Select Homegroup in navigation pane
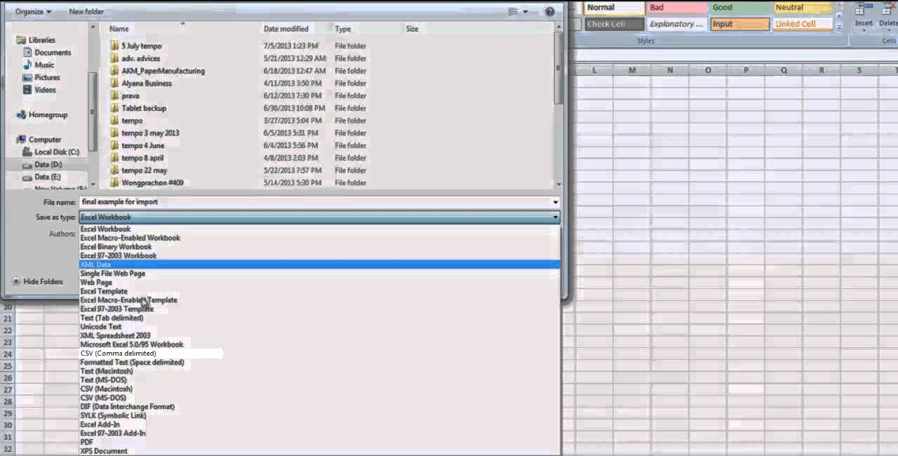The image size is (898, 456). [x=48, y=114]
